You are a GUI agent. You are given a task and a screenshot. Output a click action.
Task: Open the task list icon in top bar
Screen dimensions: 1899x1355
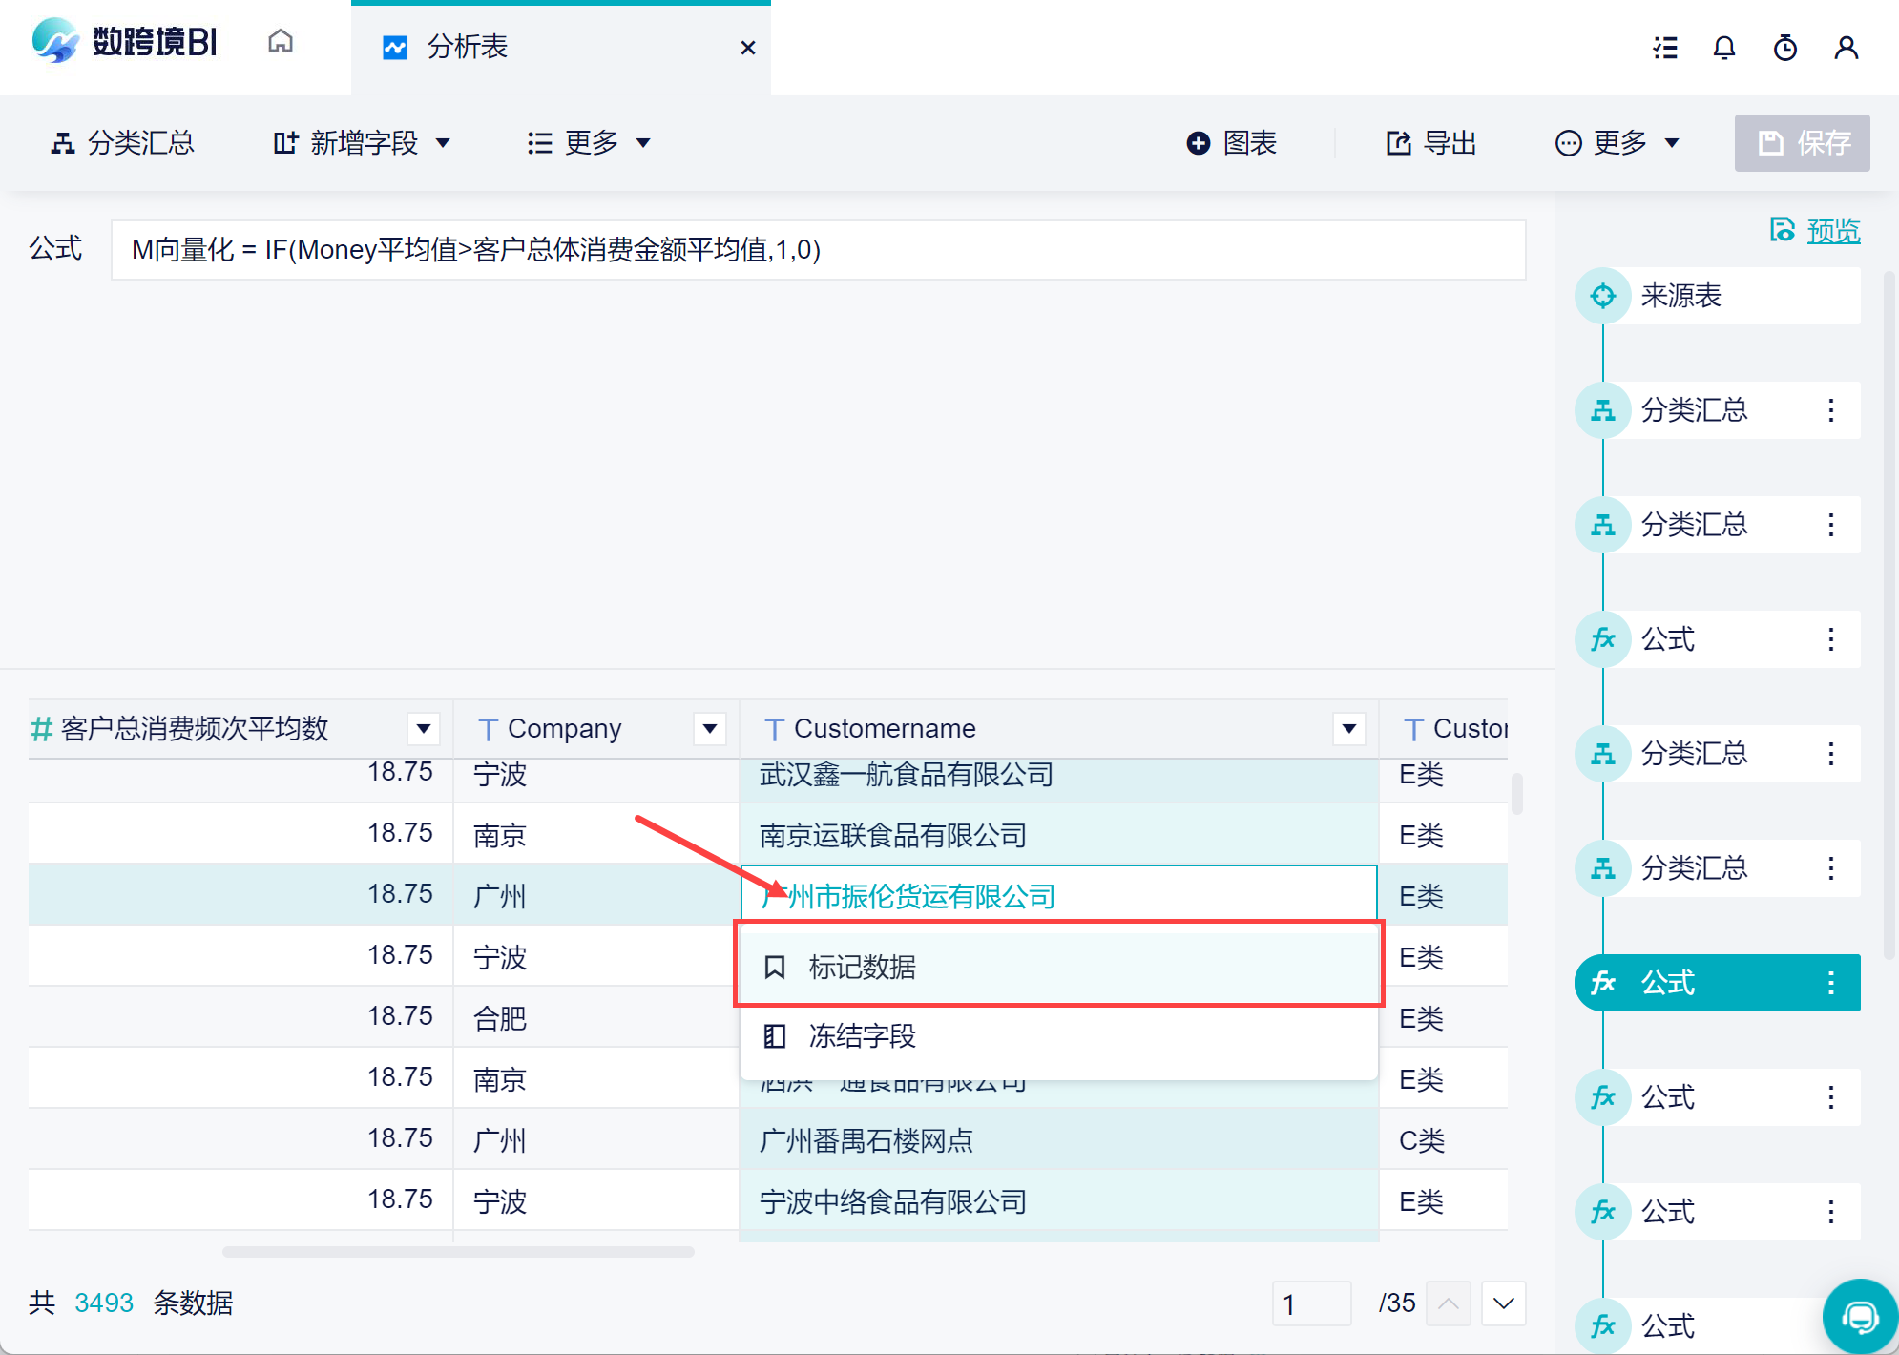(x=1665, y=48)
